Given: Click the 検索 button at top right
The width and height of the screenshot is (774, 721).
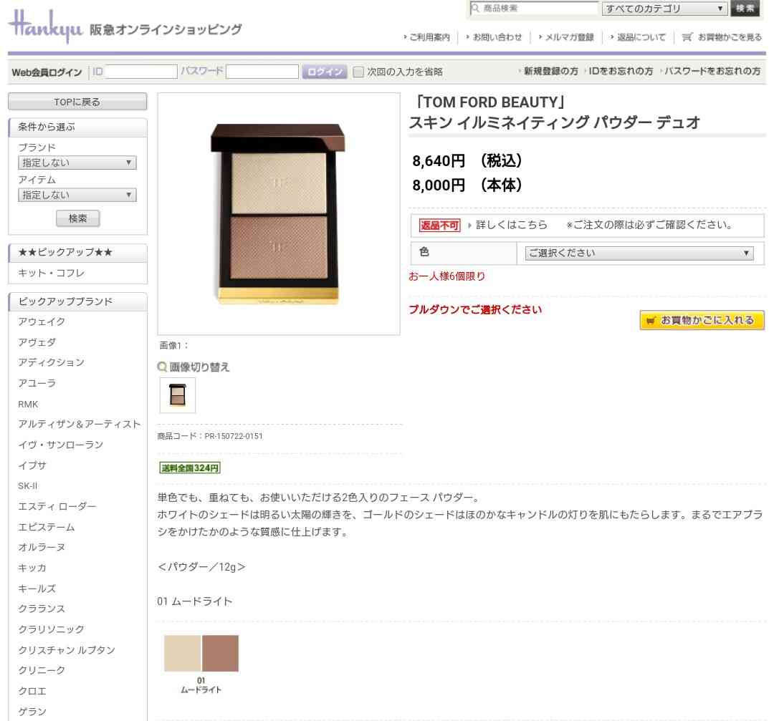Looking at the screenshot, I should (x=745, y=9).
